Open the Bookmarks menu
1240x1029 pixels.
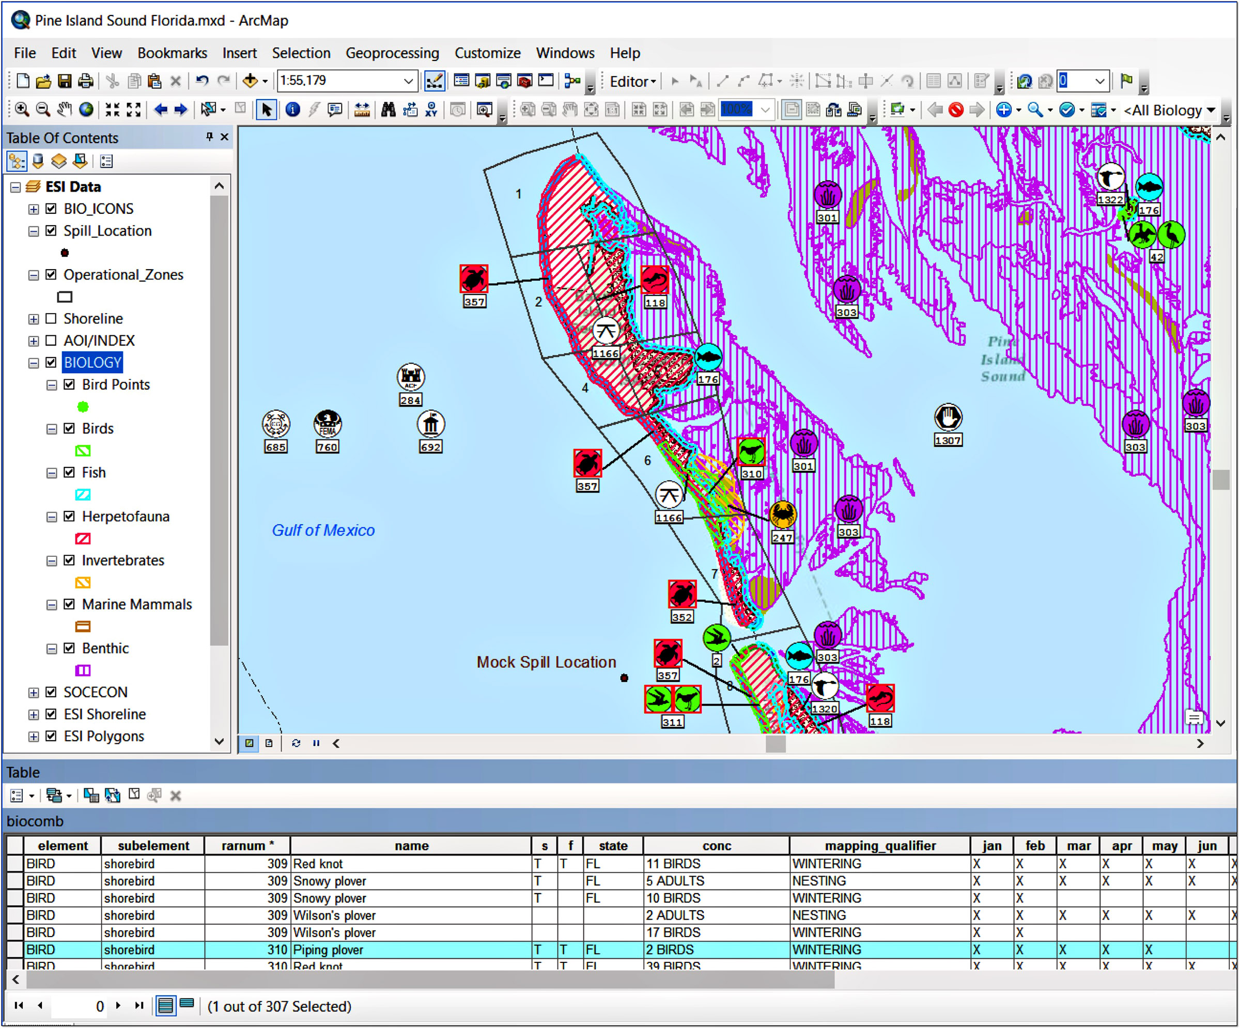172,53
